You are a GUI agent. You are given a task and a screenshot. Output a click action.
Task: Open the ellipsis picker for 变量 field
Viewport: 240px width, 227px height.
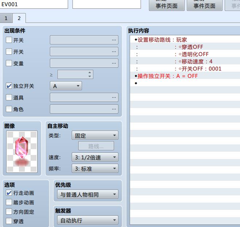114,63
